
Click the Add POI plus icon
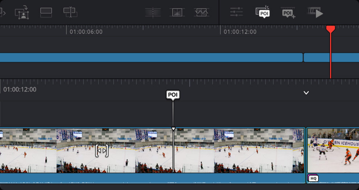(288, 12)
